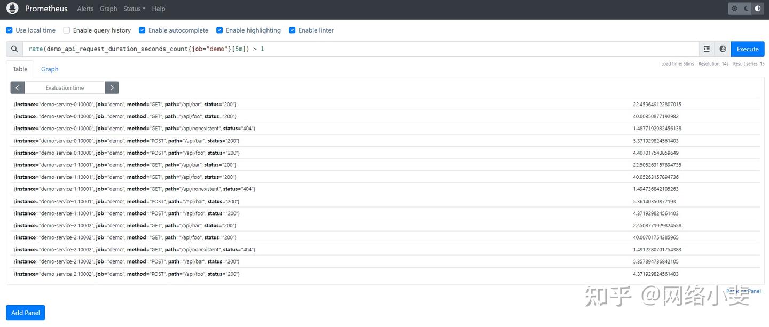Screen dimensions: 769x327
Task: Toggle Enable autocomplete checkbox
Action: pyautogui.click(x=142, y=30)
